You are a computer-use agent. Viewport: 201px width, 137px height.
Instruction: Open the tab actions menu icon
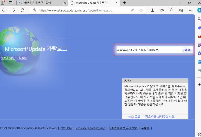11,3
